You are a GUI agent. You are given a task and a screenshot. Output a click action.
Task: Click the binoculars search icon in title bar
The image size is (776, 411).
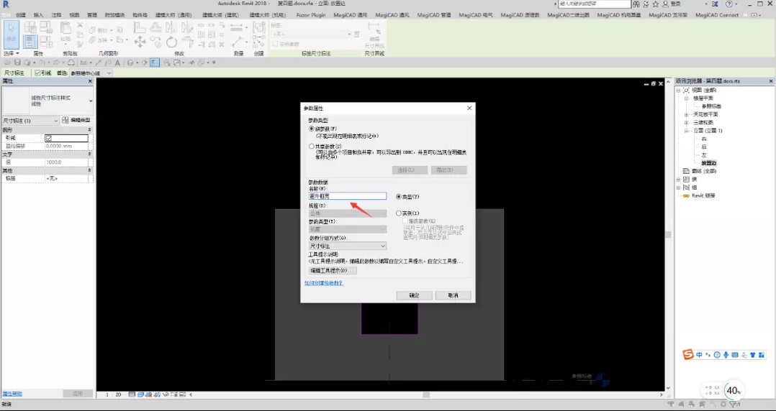coord(638,4)
